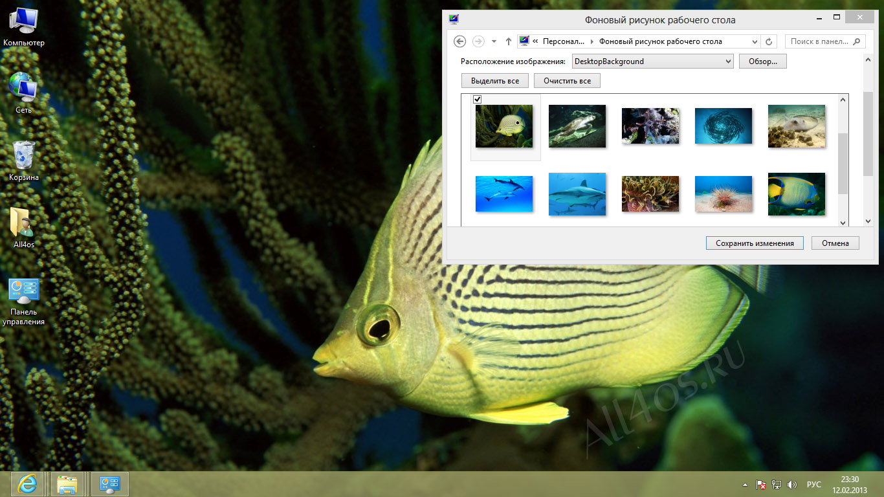Screen dimensions: 884x497
Task: Select the sea turtle wallpaper thumbnail
Action: (x=577, y=126)
